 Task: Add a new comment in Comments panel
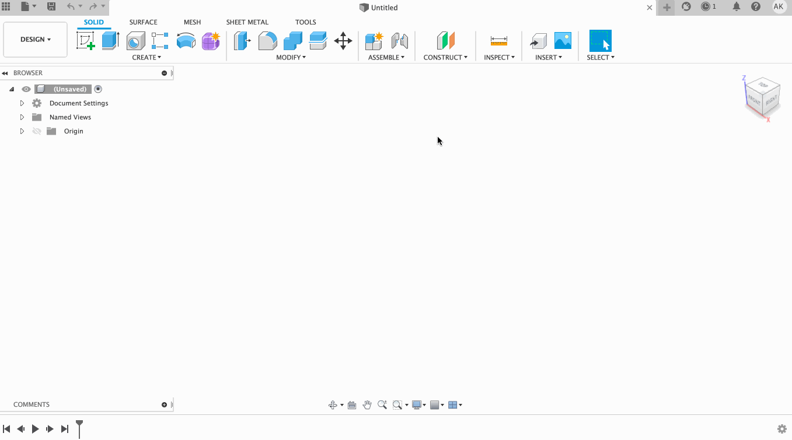tap(165, 404)
